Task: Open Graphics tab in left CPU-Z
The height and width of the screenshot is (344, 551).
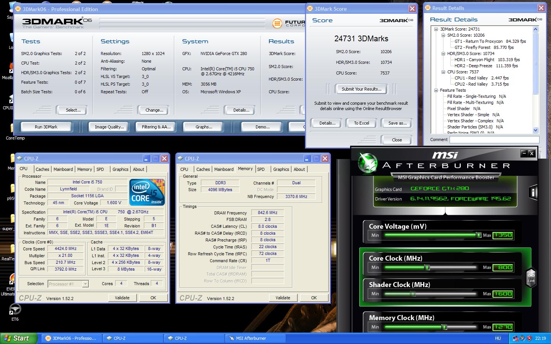Action: (121, 169)
